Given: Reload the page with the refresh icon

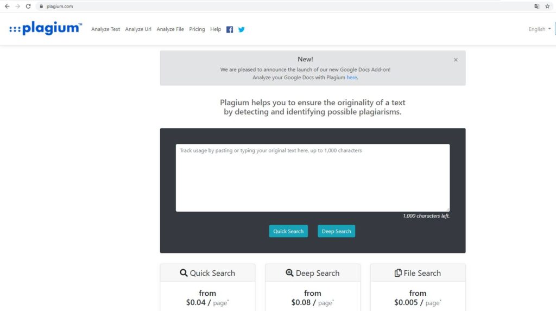Looking at the screenshot, I should 28,7.
